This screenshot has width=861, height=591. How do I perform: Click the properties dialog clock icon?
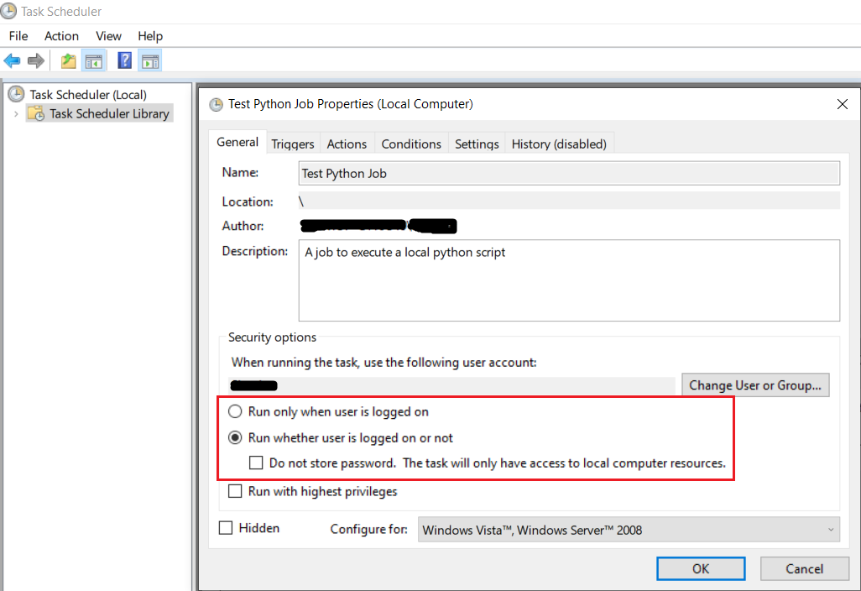pos(216,103)
